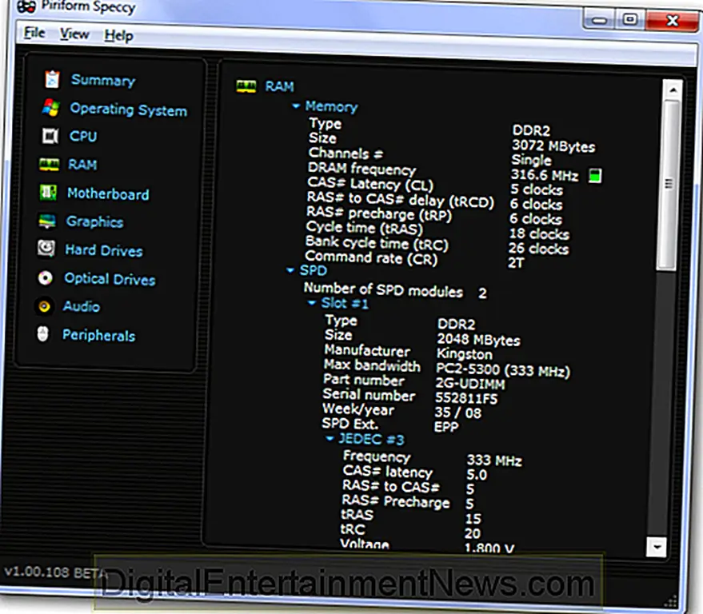Viewport: 703px width, 614px height.
Task: Click the '2G-UDIMM' part number
Action: (469, 384)
